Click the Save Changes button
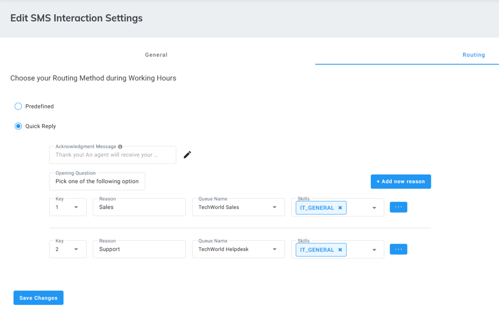This screenshot has height=316, width=499. point(38,298)
